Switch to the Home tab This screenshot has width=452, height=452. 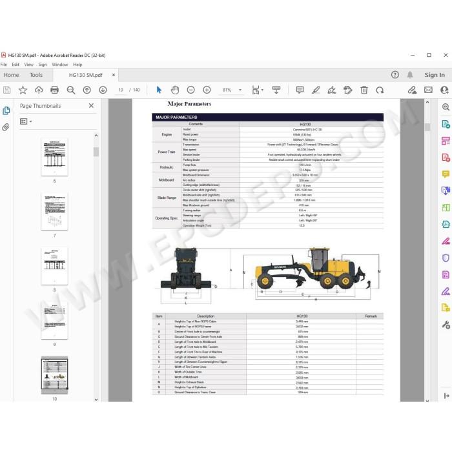point(11,75)
